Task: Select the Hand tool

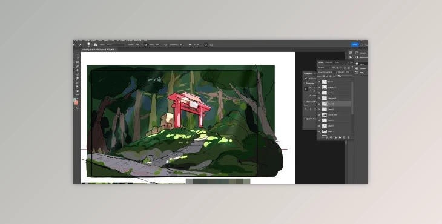Action: tap(78, 91)
